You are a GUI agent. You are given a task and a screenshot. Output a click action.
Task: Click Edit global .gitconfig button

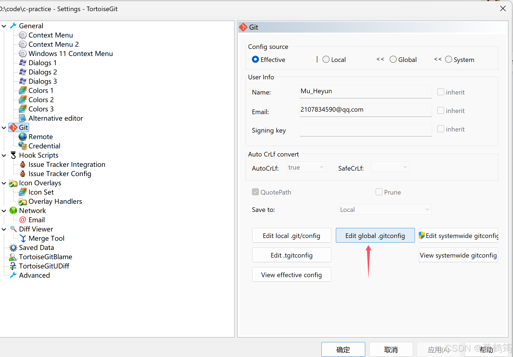click(x=375, y=236)
